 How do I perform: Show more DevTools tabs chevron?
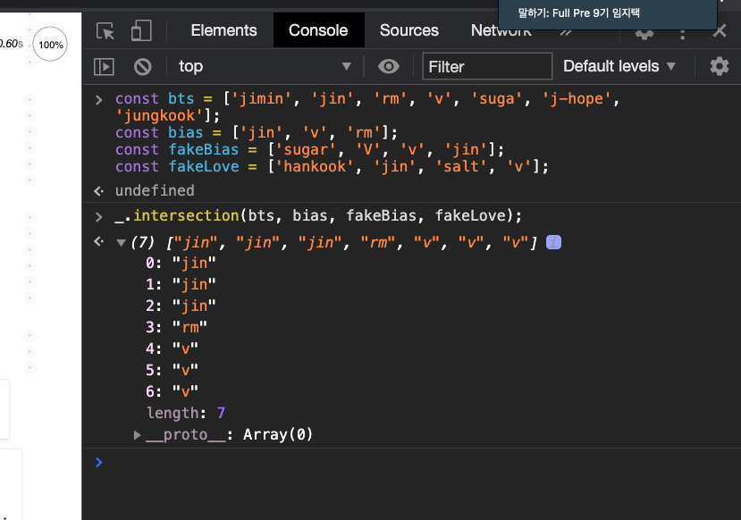pyautogui.click(x=566, y=32)
